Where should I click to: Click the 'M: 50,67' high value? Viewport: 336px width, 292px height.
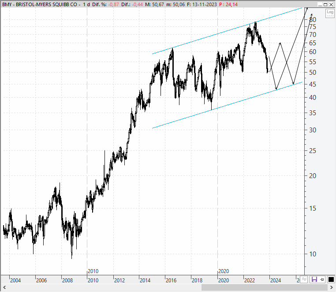154,4
